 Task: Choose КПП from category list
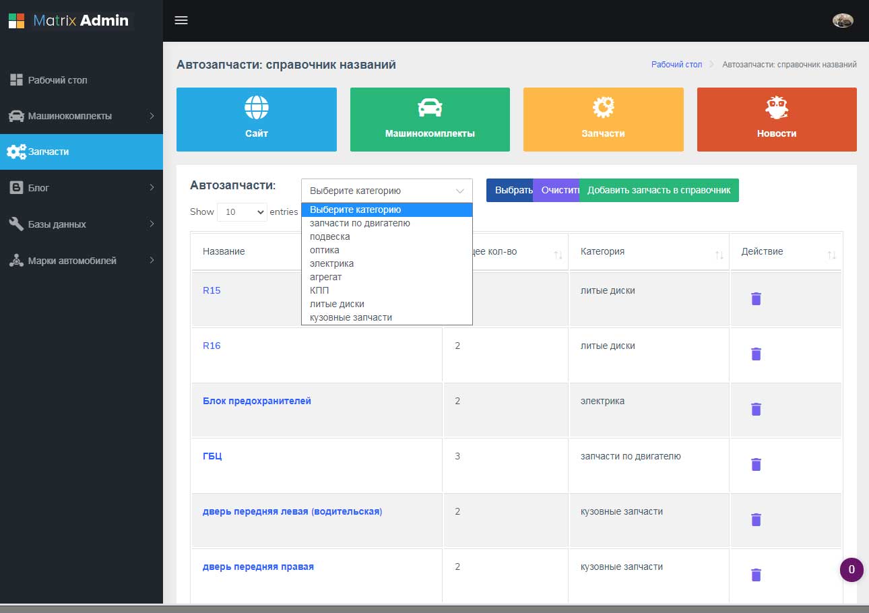point(387,290)
